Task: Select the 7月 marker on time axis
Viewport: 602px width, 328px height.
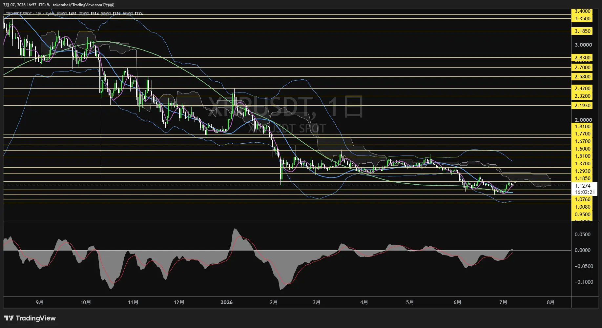Action: [503, 302]
